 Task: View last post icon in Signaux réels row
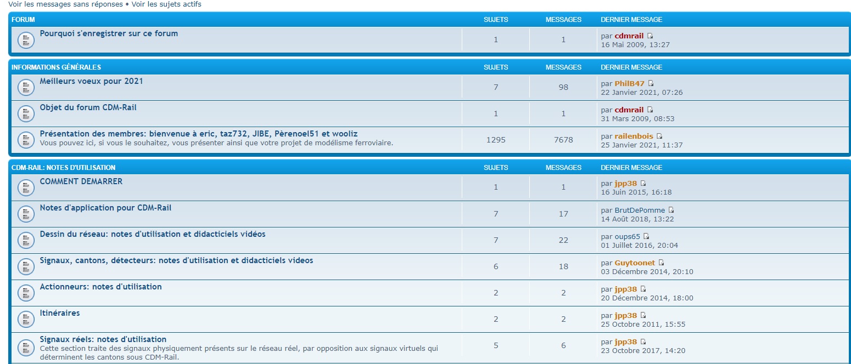pos(643,342)
